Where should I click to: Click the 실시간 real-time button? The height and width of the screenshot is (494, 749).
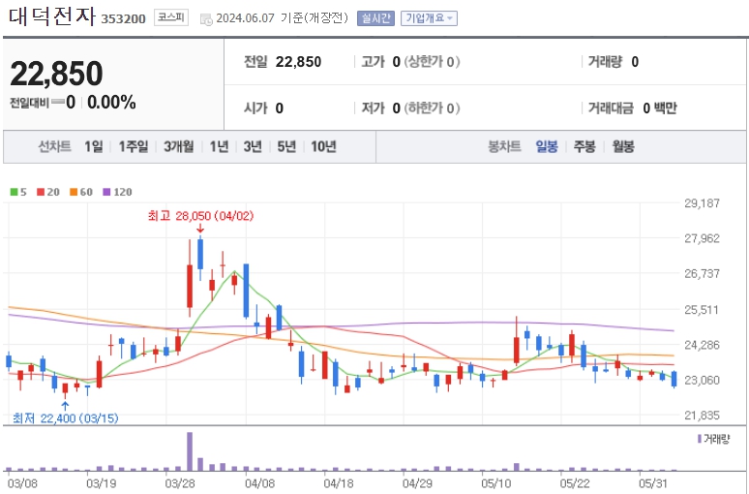[375, 18]
